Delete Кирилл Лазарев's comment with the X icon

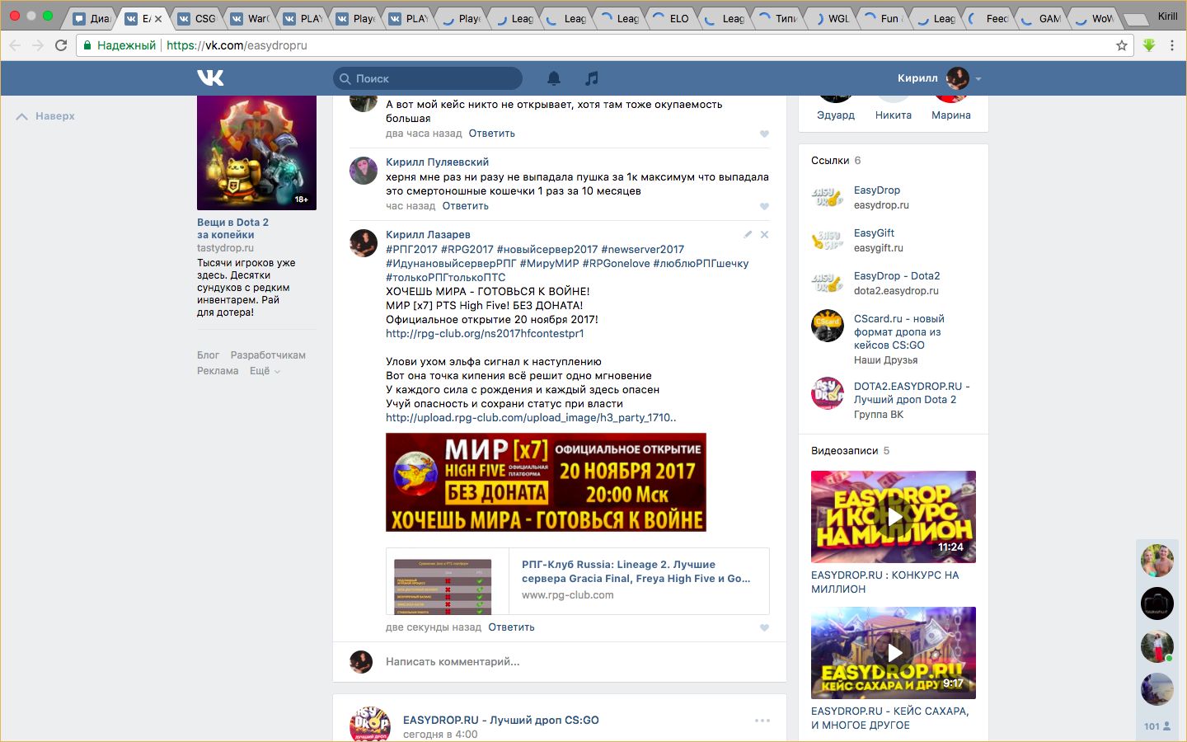764,234
